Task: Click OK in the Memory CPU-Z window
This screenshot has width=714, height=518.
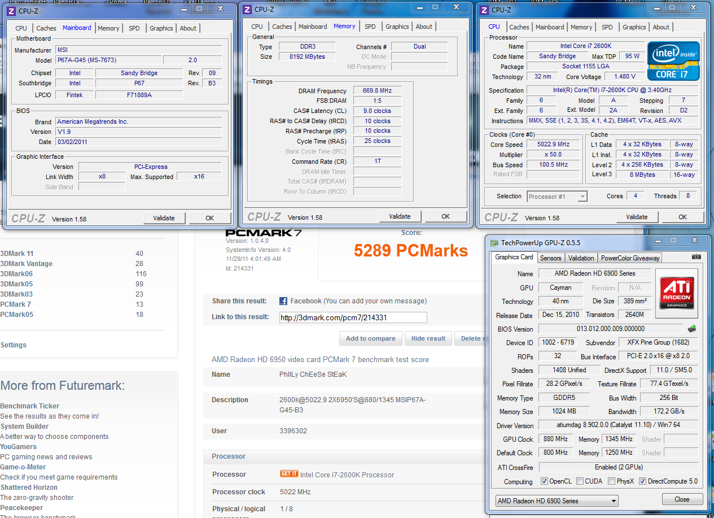Action: coord(445,216)
